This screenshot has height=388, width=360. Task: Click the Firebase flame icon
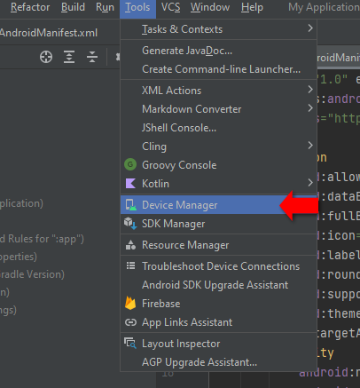point(130,303)
